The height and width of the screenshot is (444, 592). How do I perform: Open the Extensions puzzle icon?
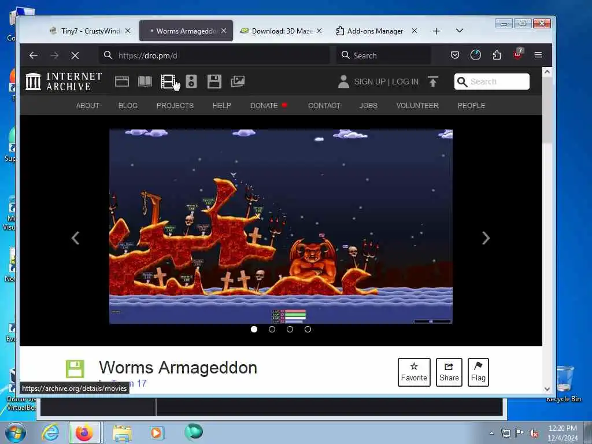497,55
